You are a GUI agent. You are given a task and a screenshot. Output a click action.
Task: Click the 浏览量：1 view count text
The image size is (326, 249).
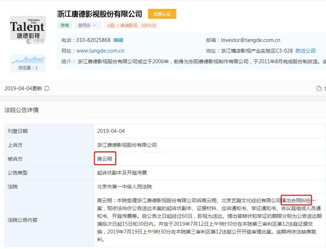coord(28,68)
